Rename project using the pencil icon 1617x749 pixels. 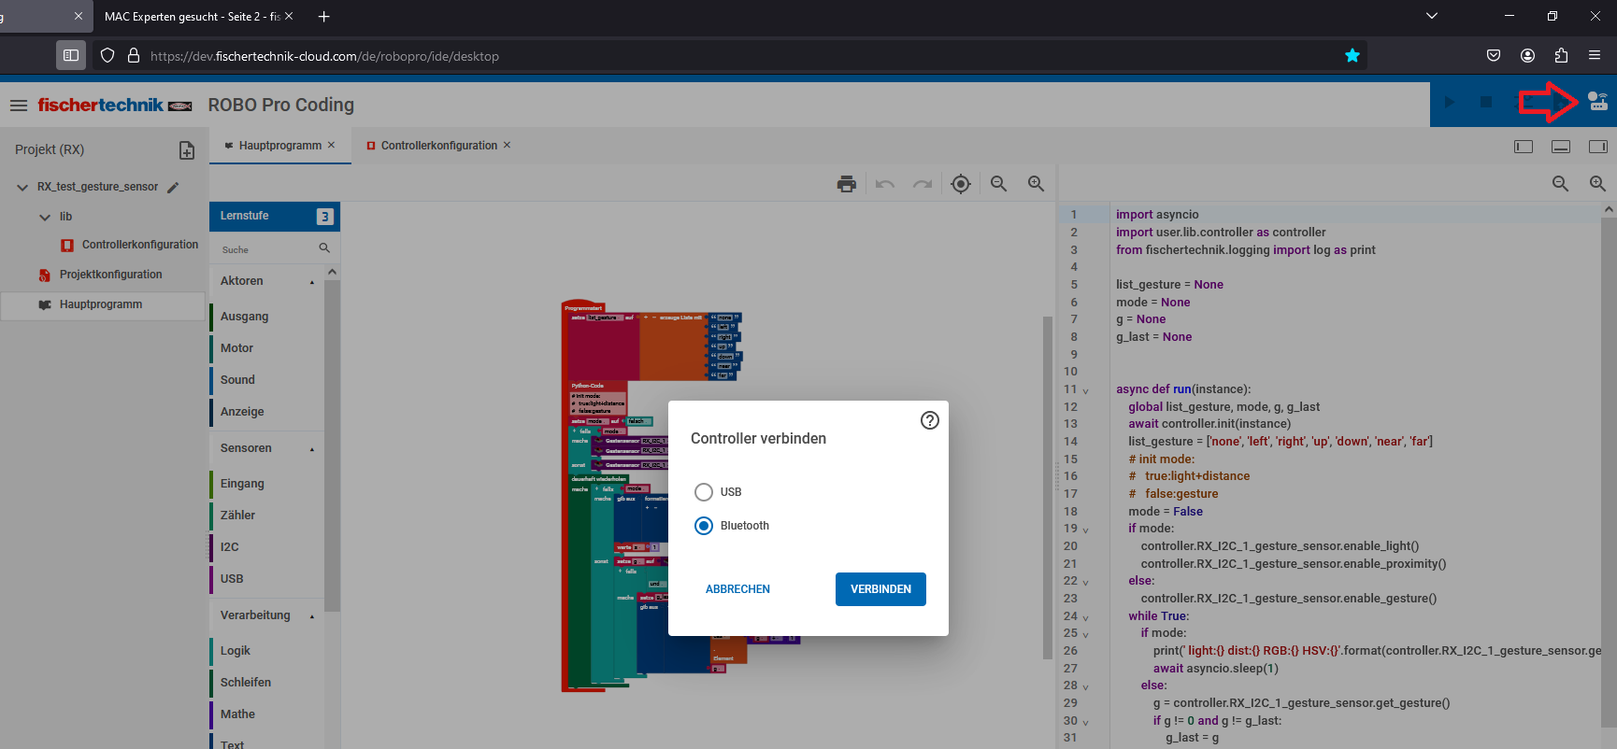point(173,188)
